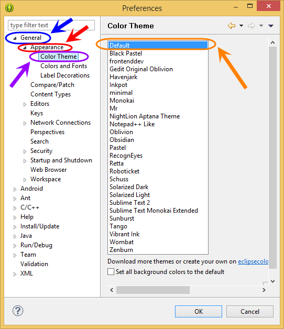
Task: Open Label Decorations preferences
Action: [x=65, y=75]
